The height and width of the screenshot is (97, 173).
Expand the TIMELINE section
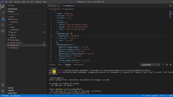(x=26, y=91)
